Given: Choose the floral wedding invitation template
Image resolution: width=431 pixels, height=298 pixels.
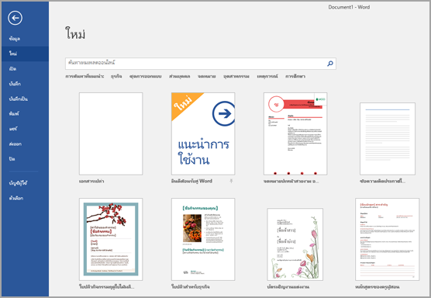Looking at the screenshot, I should (295, 244).
